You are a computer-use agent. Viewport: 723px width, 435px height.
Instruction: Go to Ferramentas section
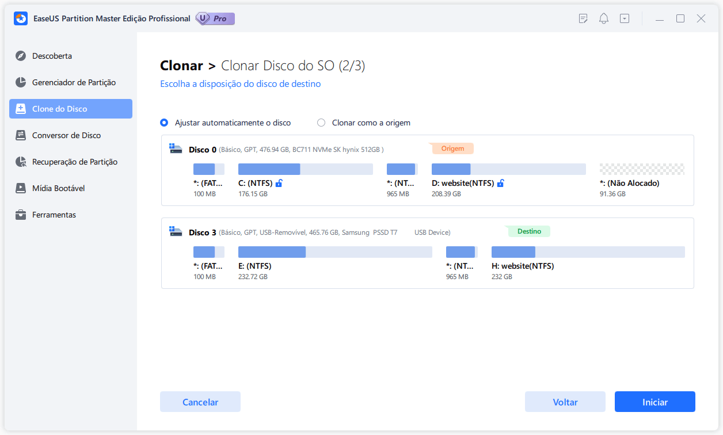click(71, 215)
